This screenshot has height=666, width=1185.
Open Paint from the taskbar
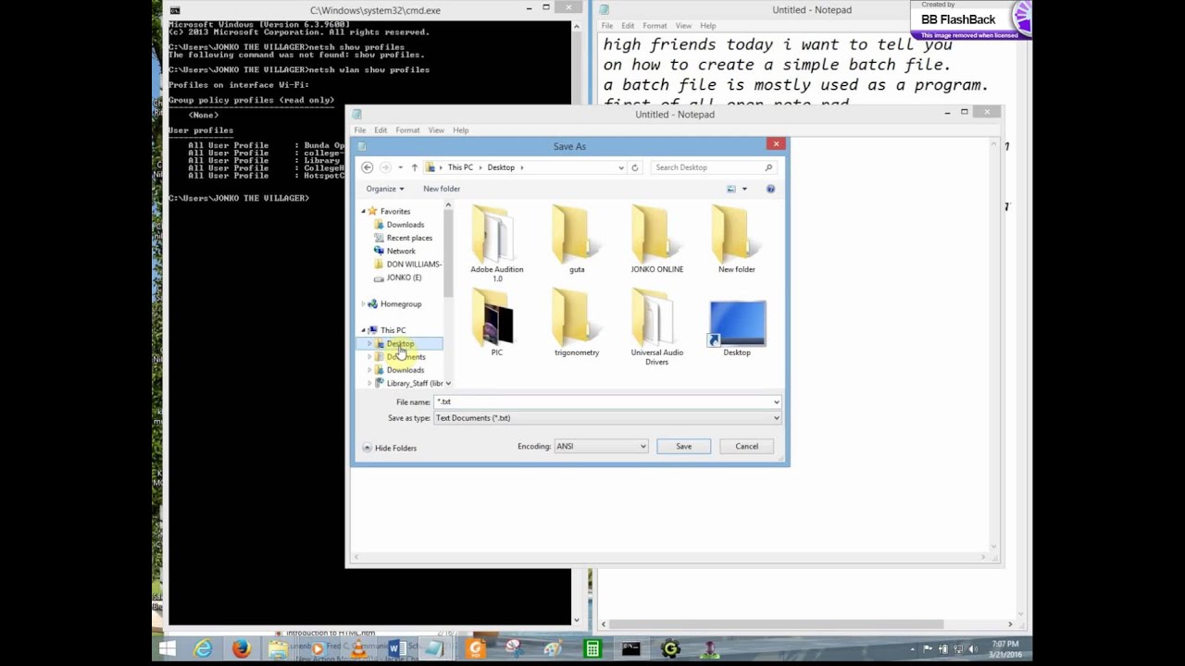click(x=553, y=649)
